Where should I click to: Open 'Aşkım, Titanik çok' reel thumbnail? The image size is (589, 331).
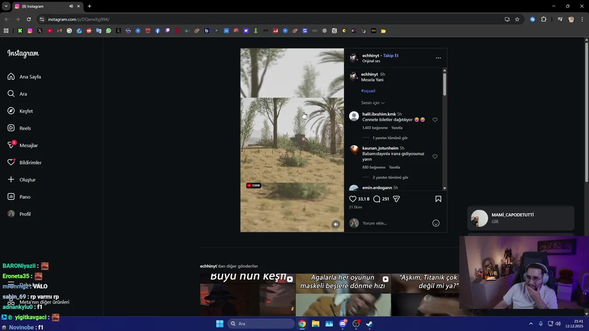[x=425, y=295]
